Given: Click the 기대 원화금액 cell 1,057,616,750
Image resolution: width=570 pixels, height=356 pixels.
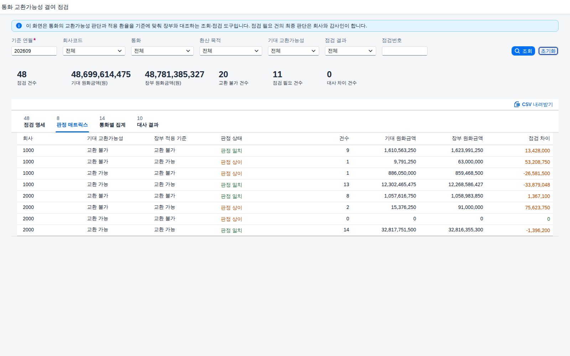Looking at the screenshot, I should tap(400, 196).
